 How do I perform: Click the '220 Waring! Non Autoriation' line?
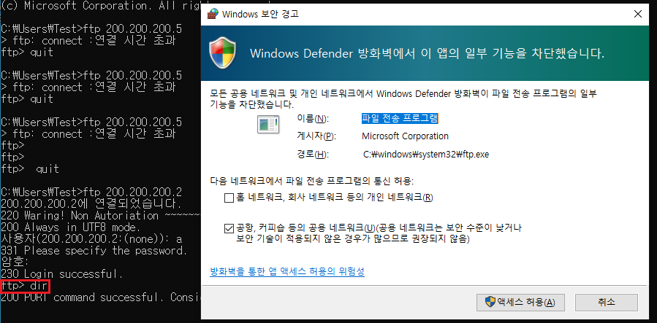[x=101, y=216]
